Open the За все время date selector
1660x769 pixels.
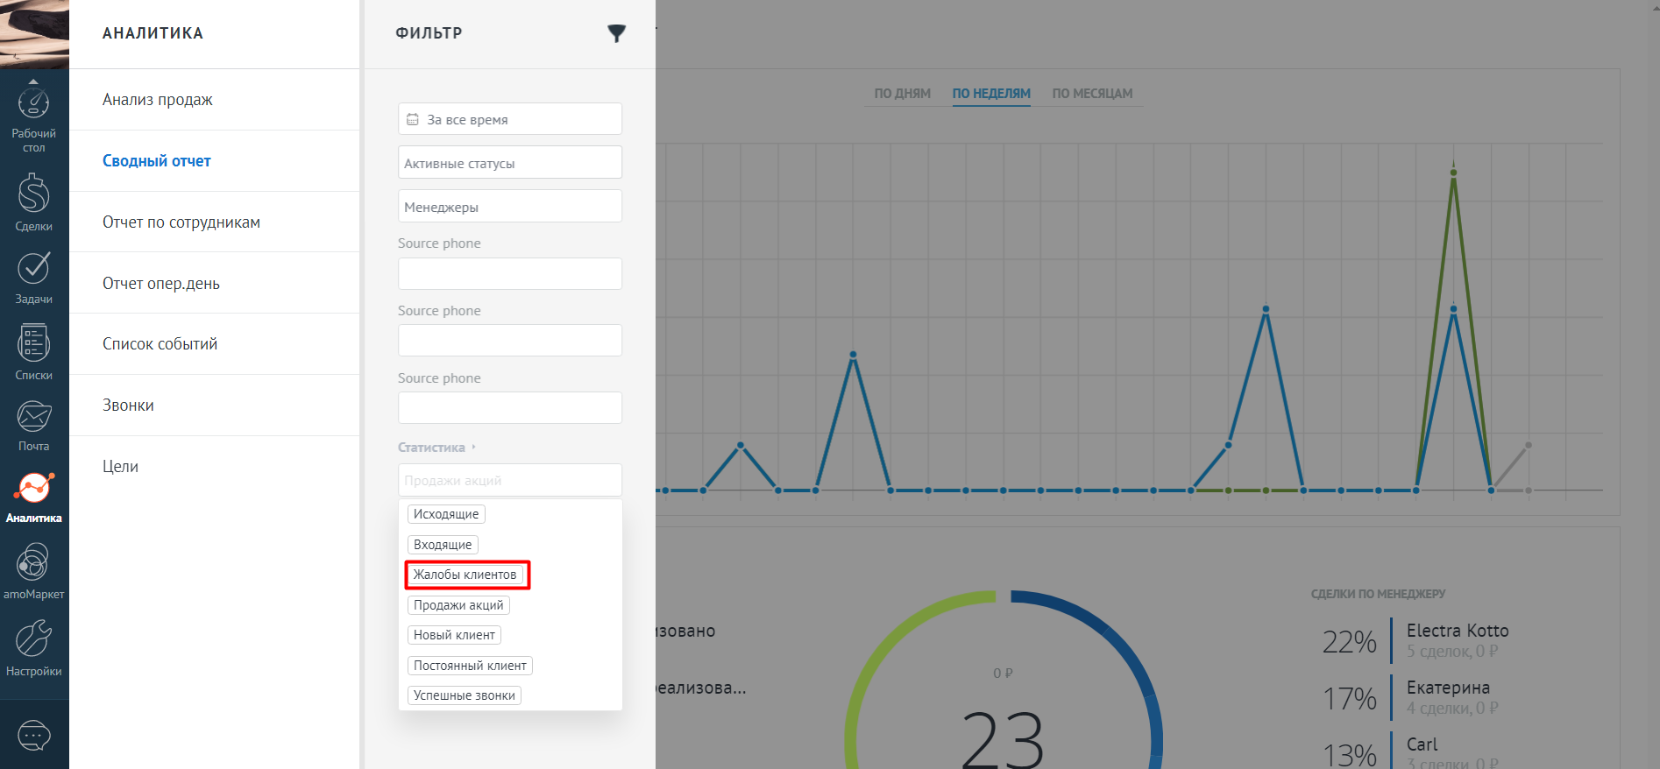click(x=509, y=119)
